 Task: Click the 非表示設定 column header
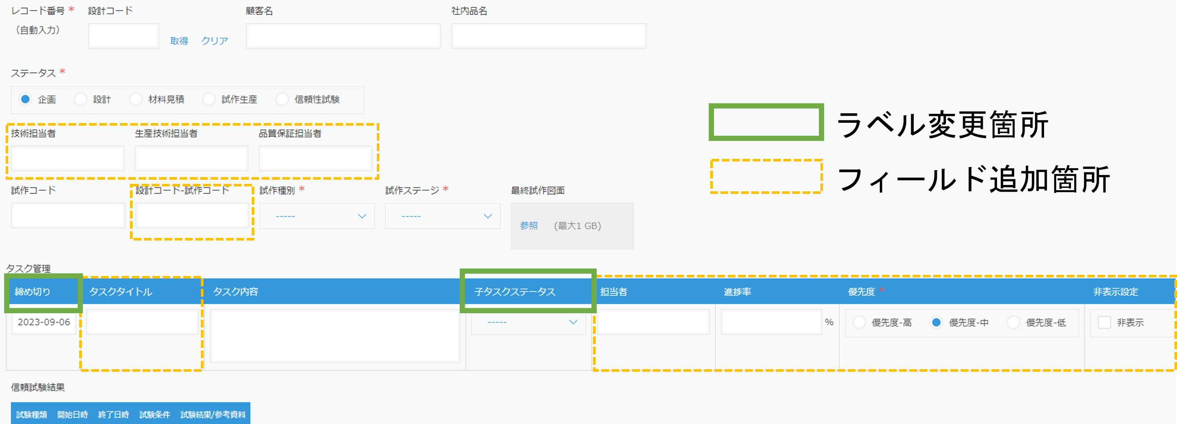[x=1115, y=292]
